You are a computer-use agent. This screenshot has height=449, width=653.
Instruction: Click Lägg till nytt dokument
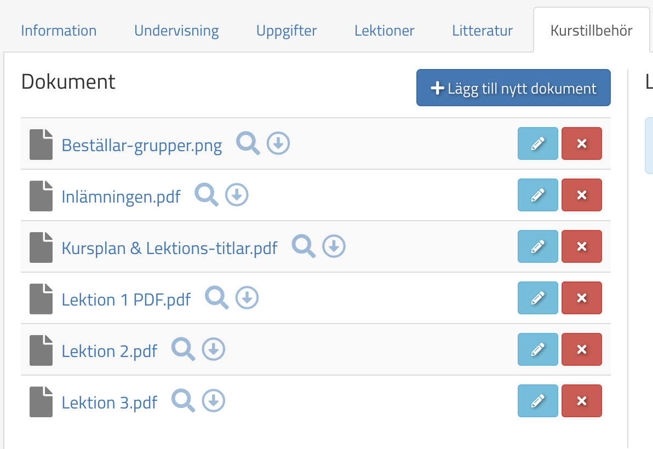513,88
